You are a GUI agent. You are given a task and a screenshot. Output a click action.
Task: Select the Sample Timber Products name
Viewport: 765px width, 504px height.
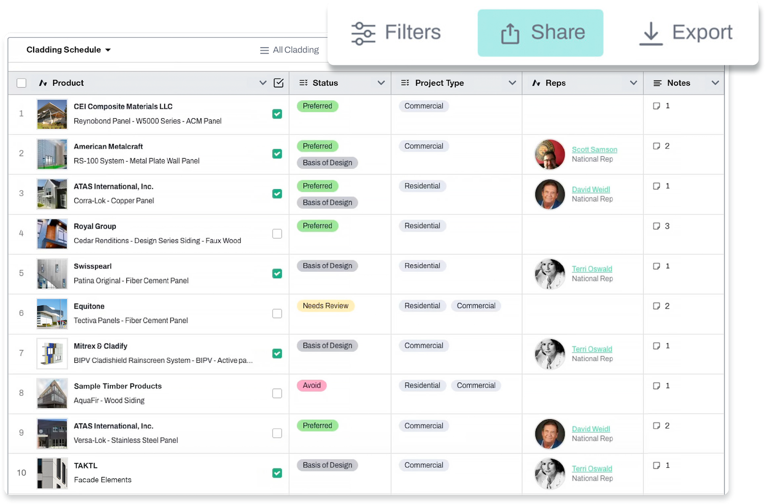point(118,386)
